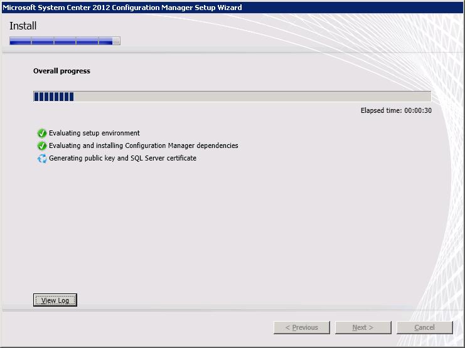Click the greyed-out Next button
465x348 pixels.
[x=363, y=327]
